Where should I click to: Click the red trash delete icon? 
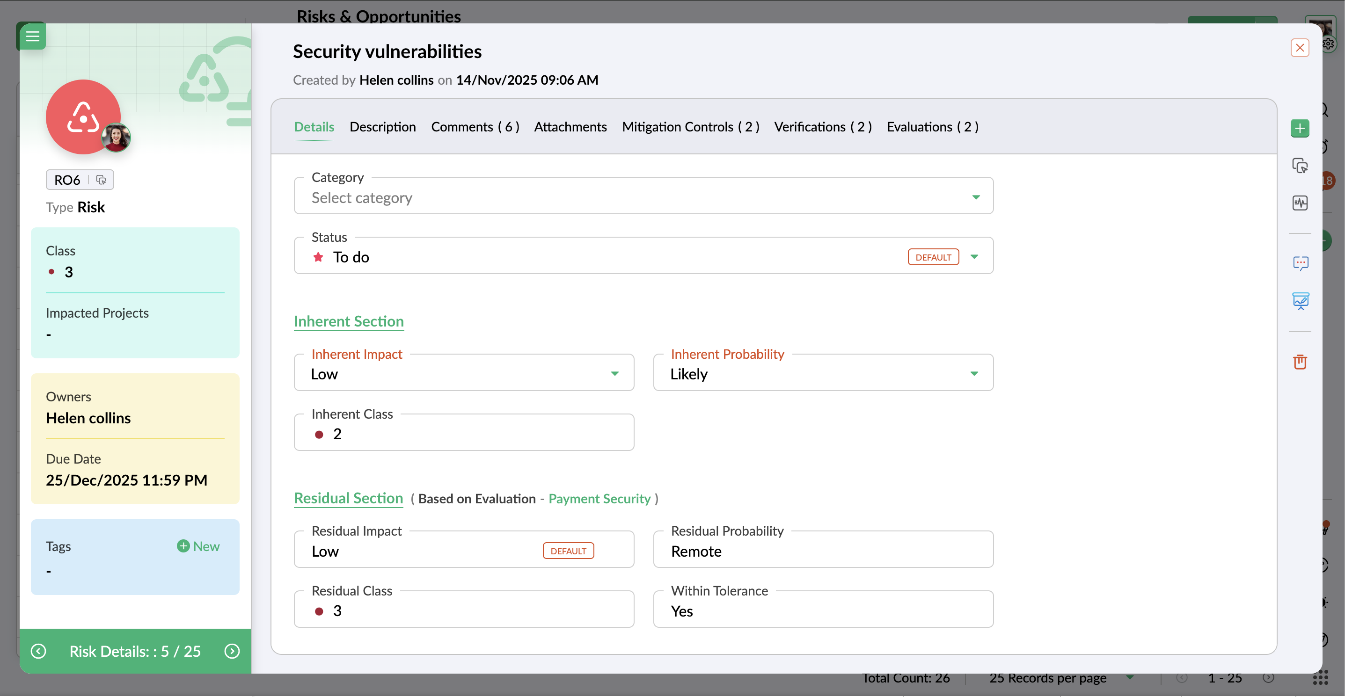(x=1300, y=362)
